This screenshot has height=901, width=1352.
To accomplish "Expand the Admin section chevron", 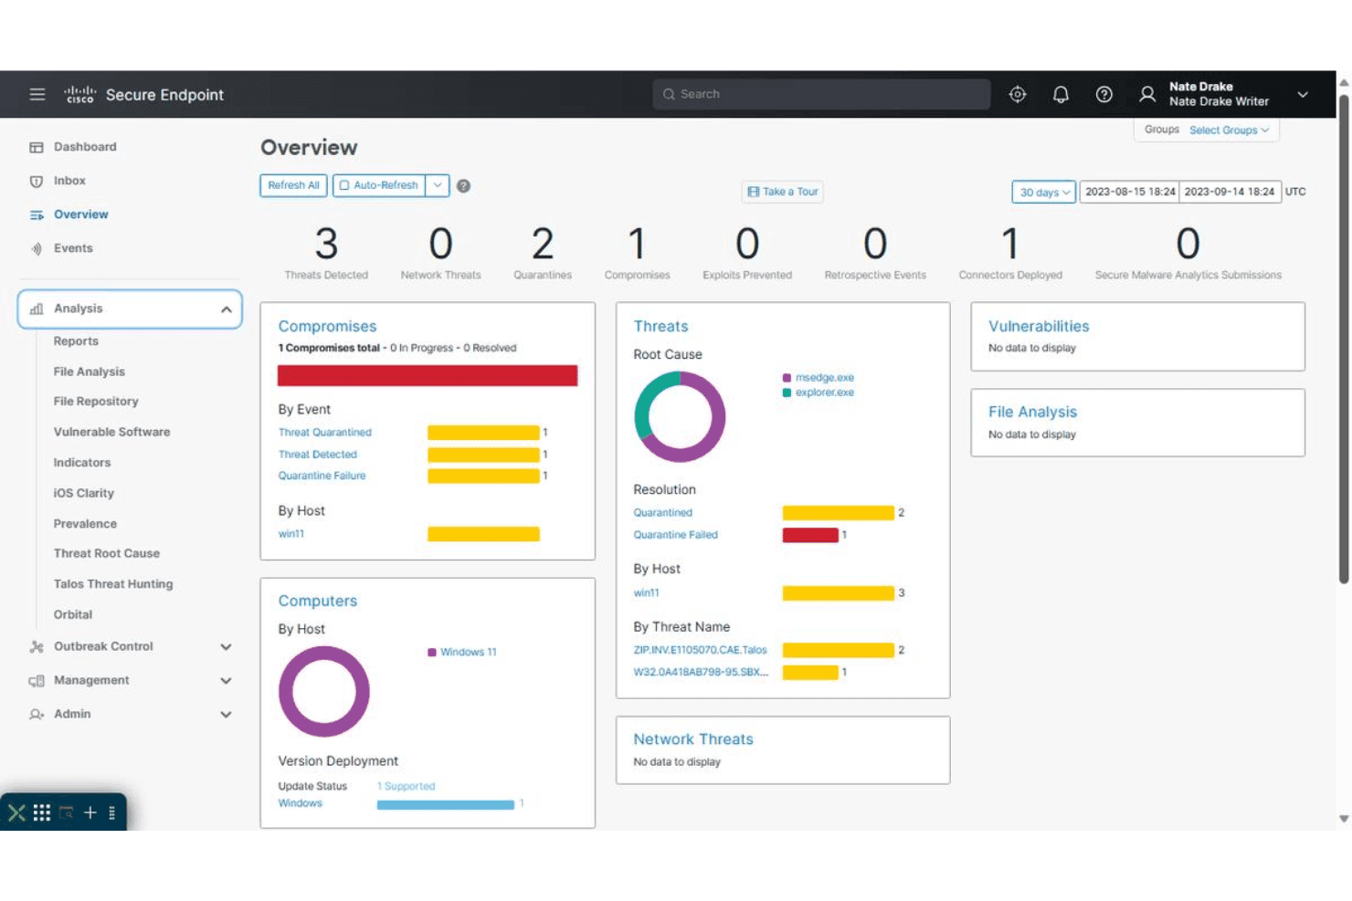I will (x=226, y=715).
